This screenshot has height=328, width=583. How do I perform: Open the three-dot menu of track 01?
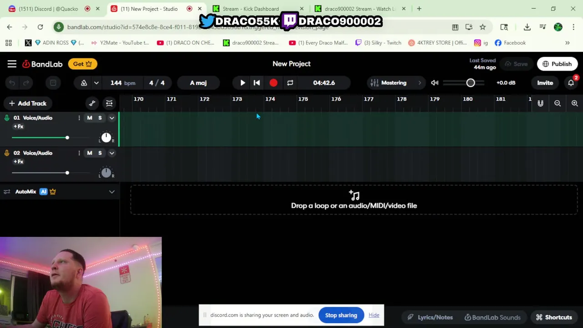79,118
